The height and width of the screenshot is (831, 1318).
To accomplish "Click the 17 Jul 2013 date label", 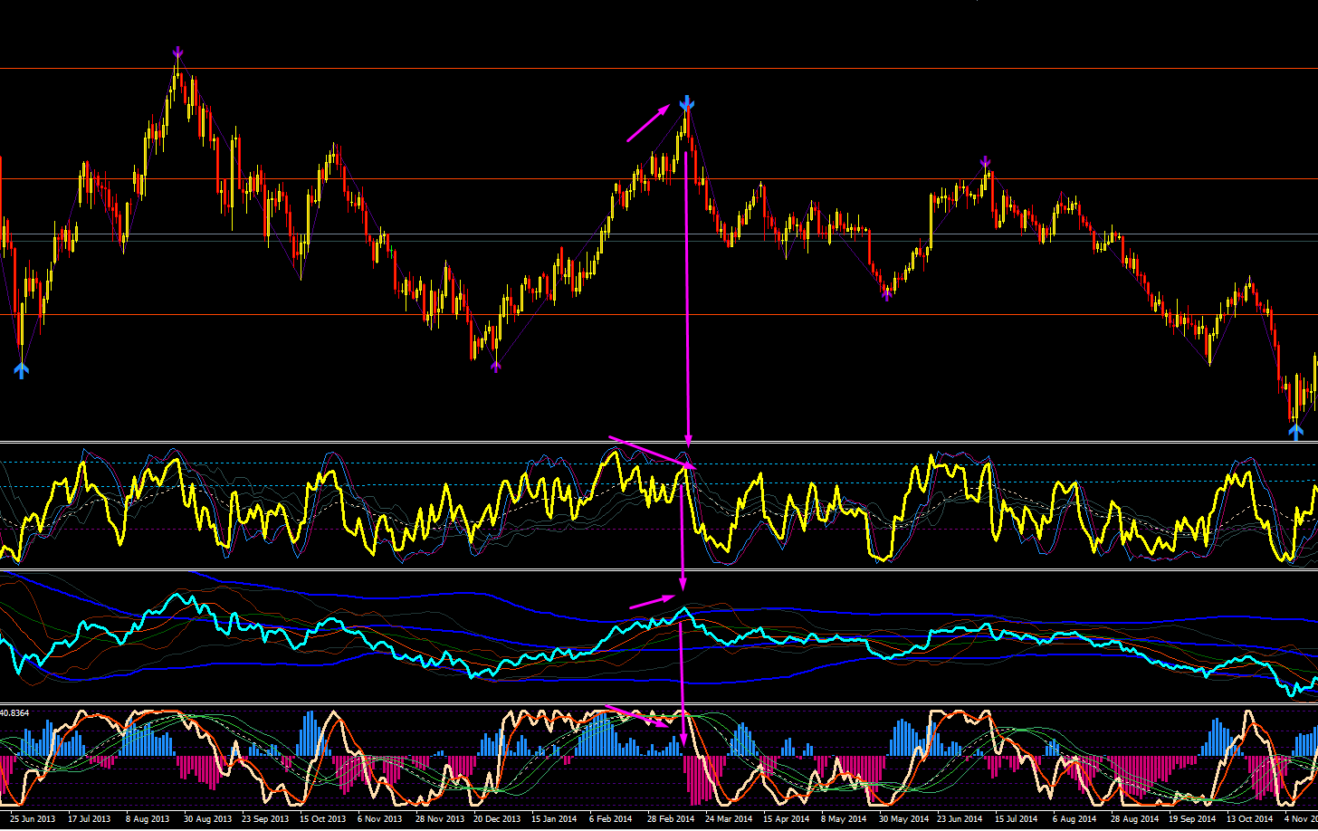I will click(90, 819).
